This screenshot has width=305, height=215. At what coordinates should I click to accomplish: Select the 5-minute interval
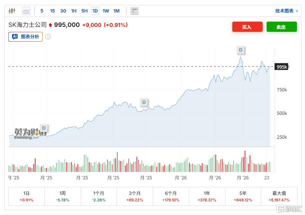click(42, 11)
